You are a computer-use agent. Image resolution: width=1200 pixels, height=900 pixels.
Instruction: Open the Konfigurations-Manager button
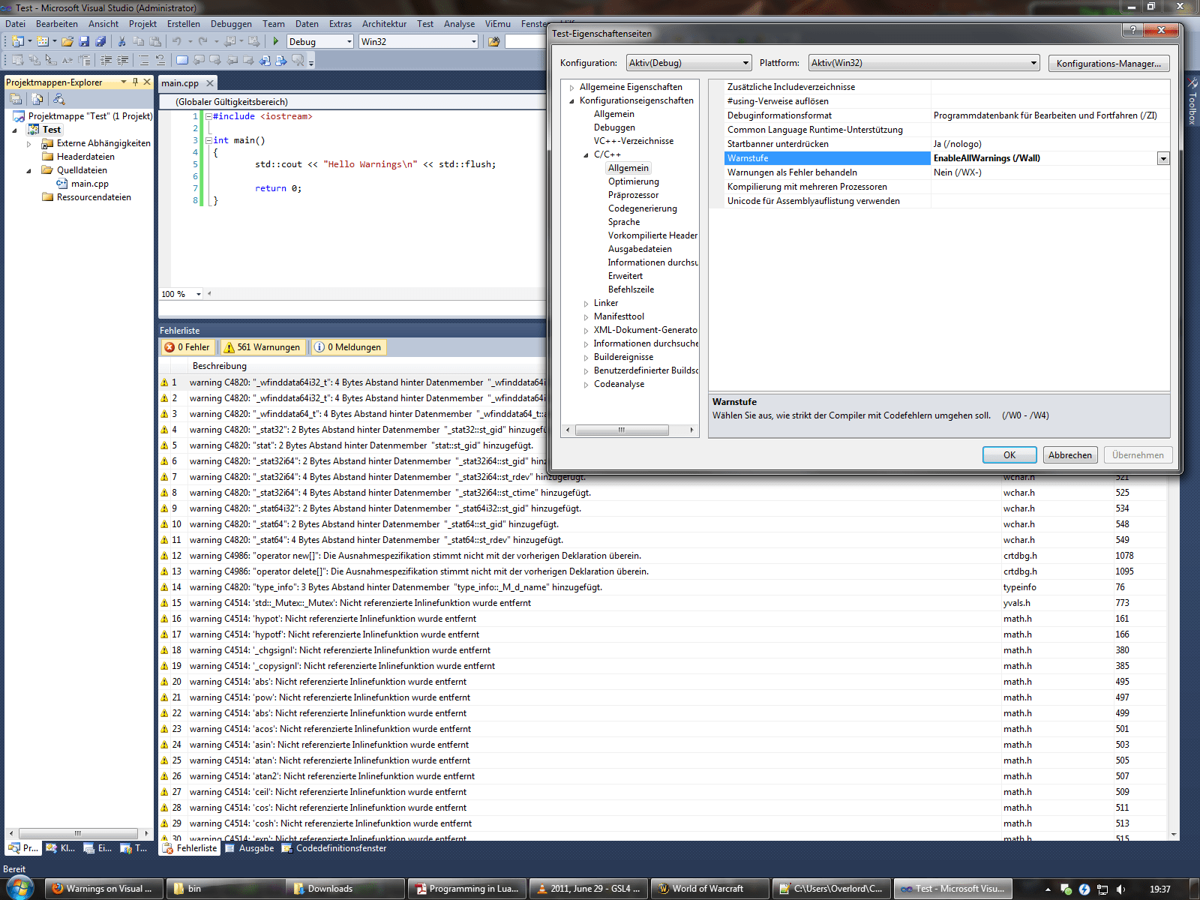1108,64
